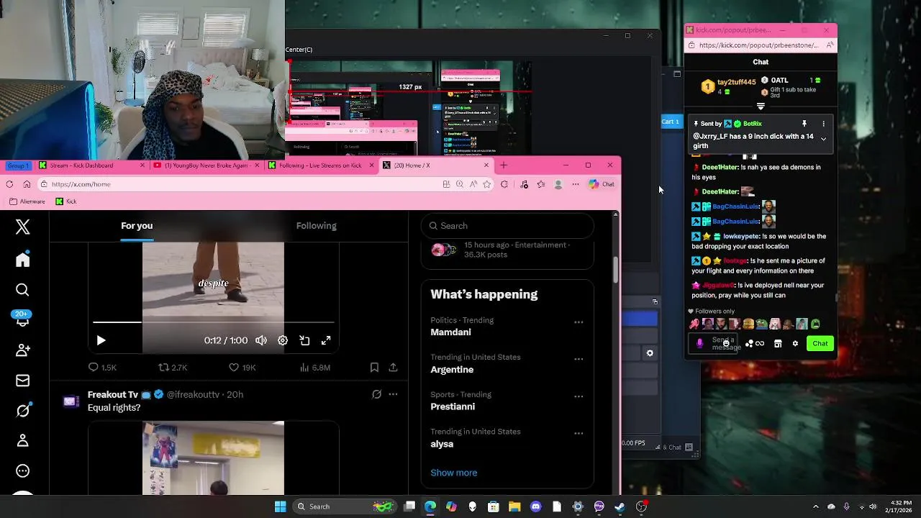Open pinned message three-dot options in chat
The height and width of the screenshot is (518, 921).
click(823, 124)
